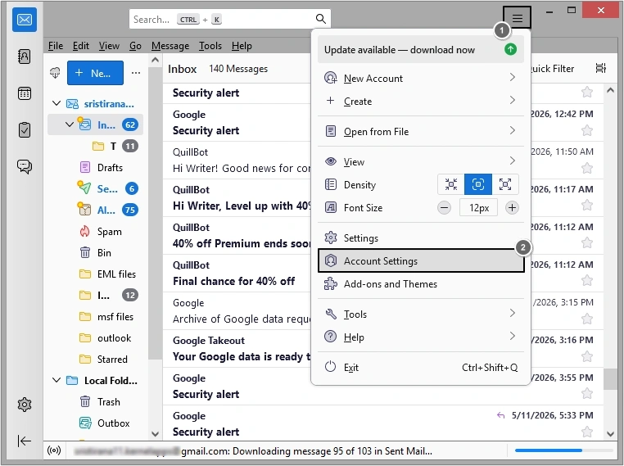Click Update available download now banner
This screenshot has width=624, height=466.
point(421,50)
